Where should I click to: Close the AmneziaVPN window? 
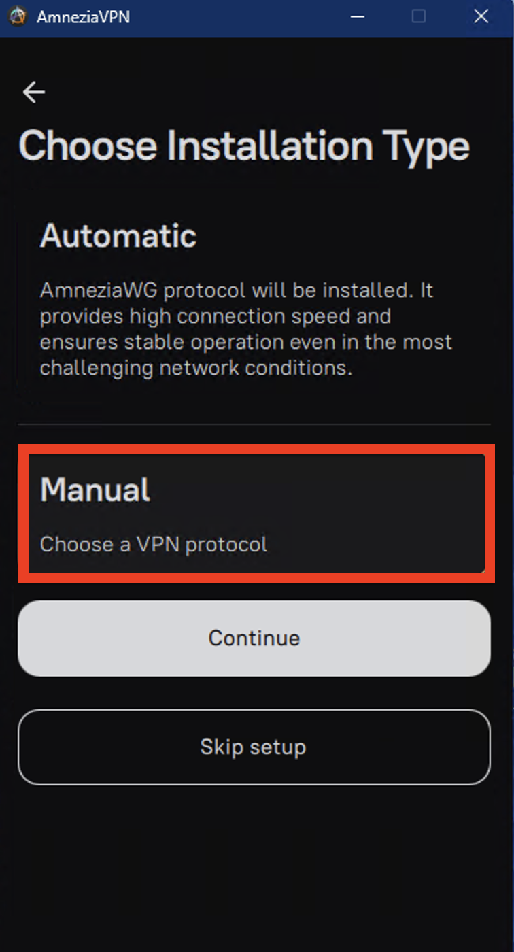pyautogui.click(x=481, y=16)
